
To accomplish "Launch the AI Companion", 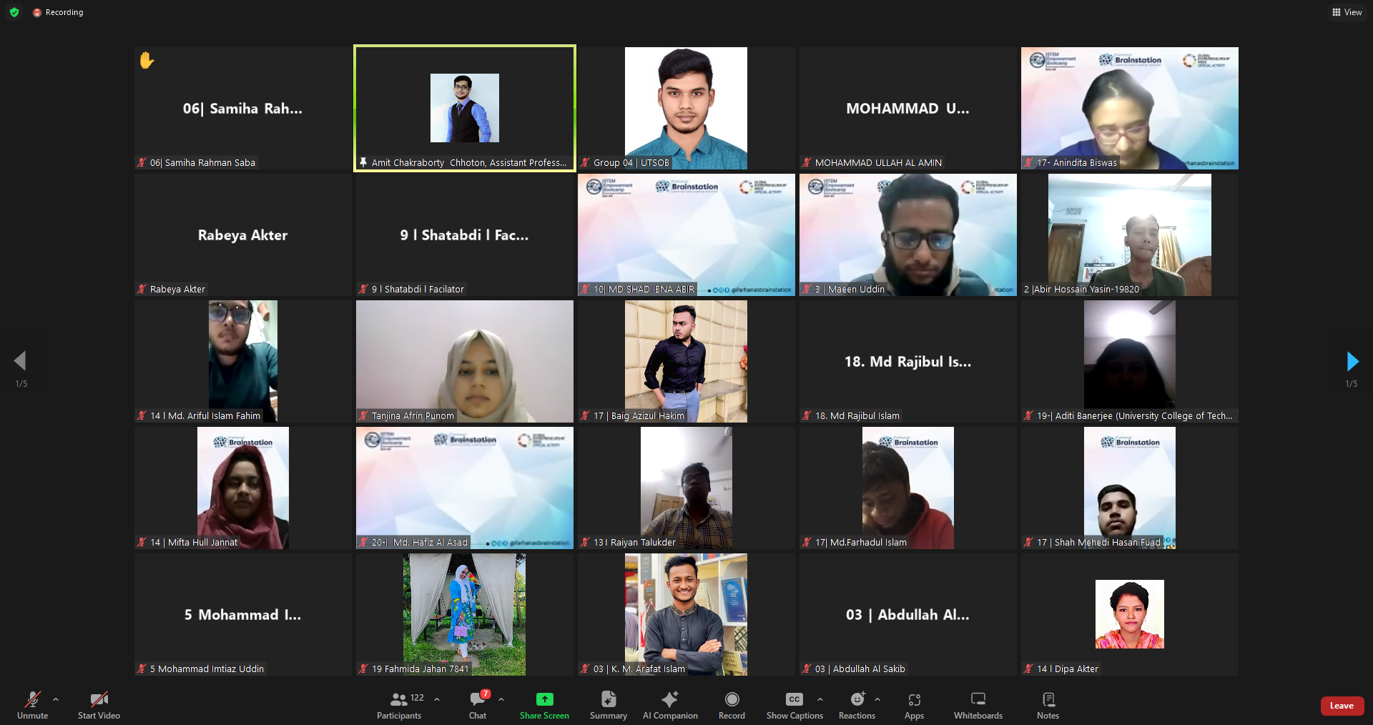I will click(670, 704).
